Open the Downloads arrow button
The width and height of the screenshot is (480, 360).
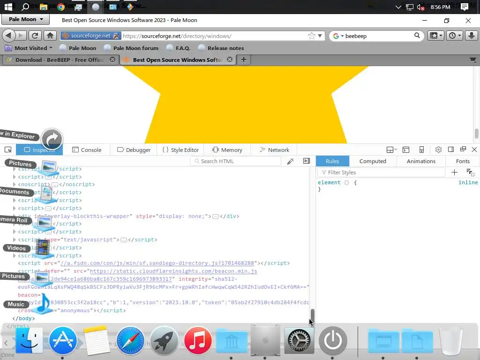472,36
